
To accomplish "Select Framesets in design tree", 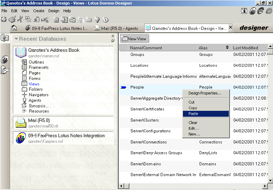I will (x=39, y=67).
